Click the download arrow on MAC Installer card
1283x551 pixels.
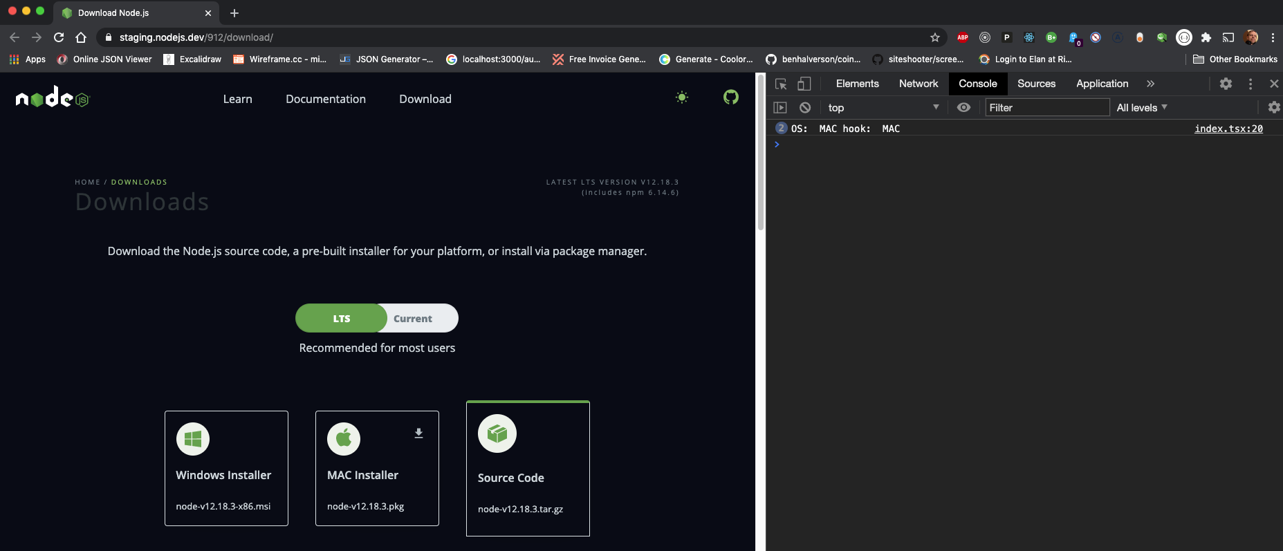(x=418, y=433)
